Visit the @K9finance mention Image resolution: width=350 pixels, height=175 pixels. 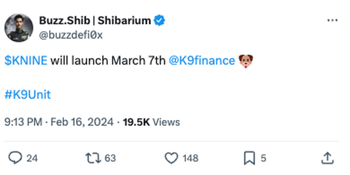coord(202,61)
